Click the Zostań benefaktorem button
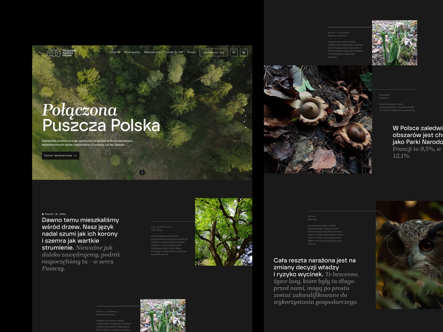The height and width of the screenshot is (332, 443). pyautogui.click(x=61, y=155)
